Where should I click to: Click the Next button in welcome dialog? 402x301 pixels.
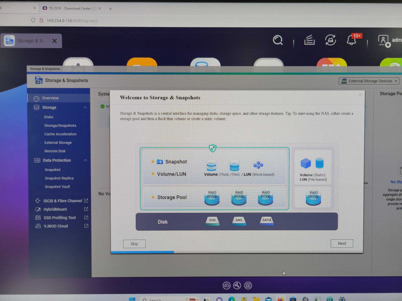(342, 243)
